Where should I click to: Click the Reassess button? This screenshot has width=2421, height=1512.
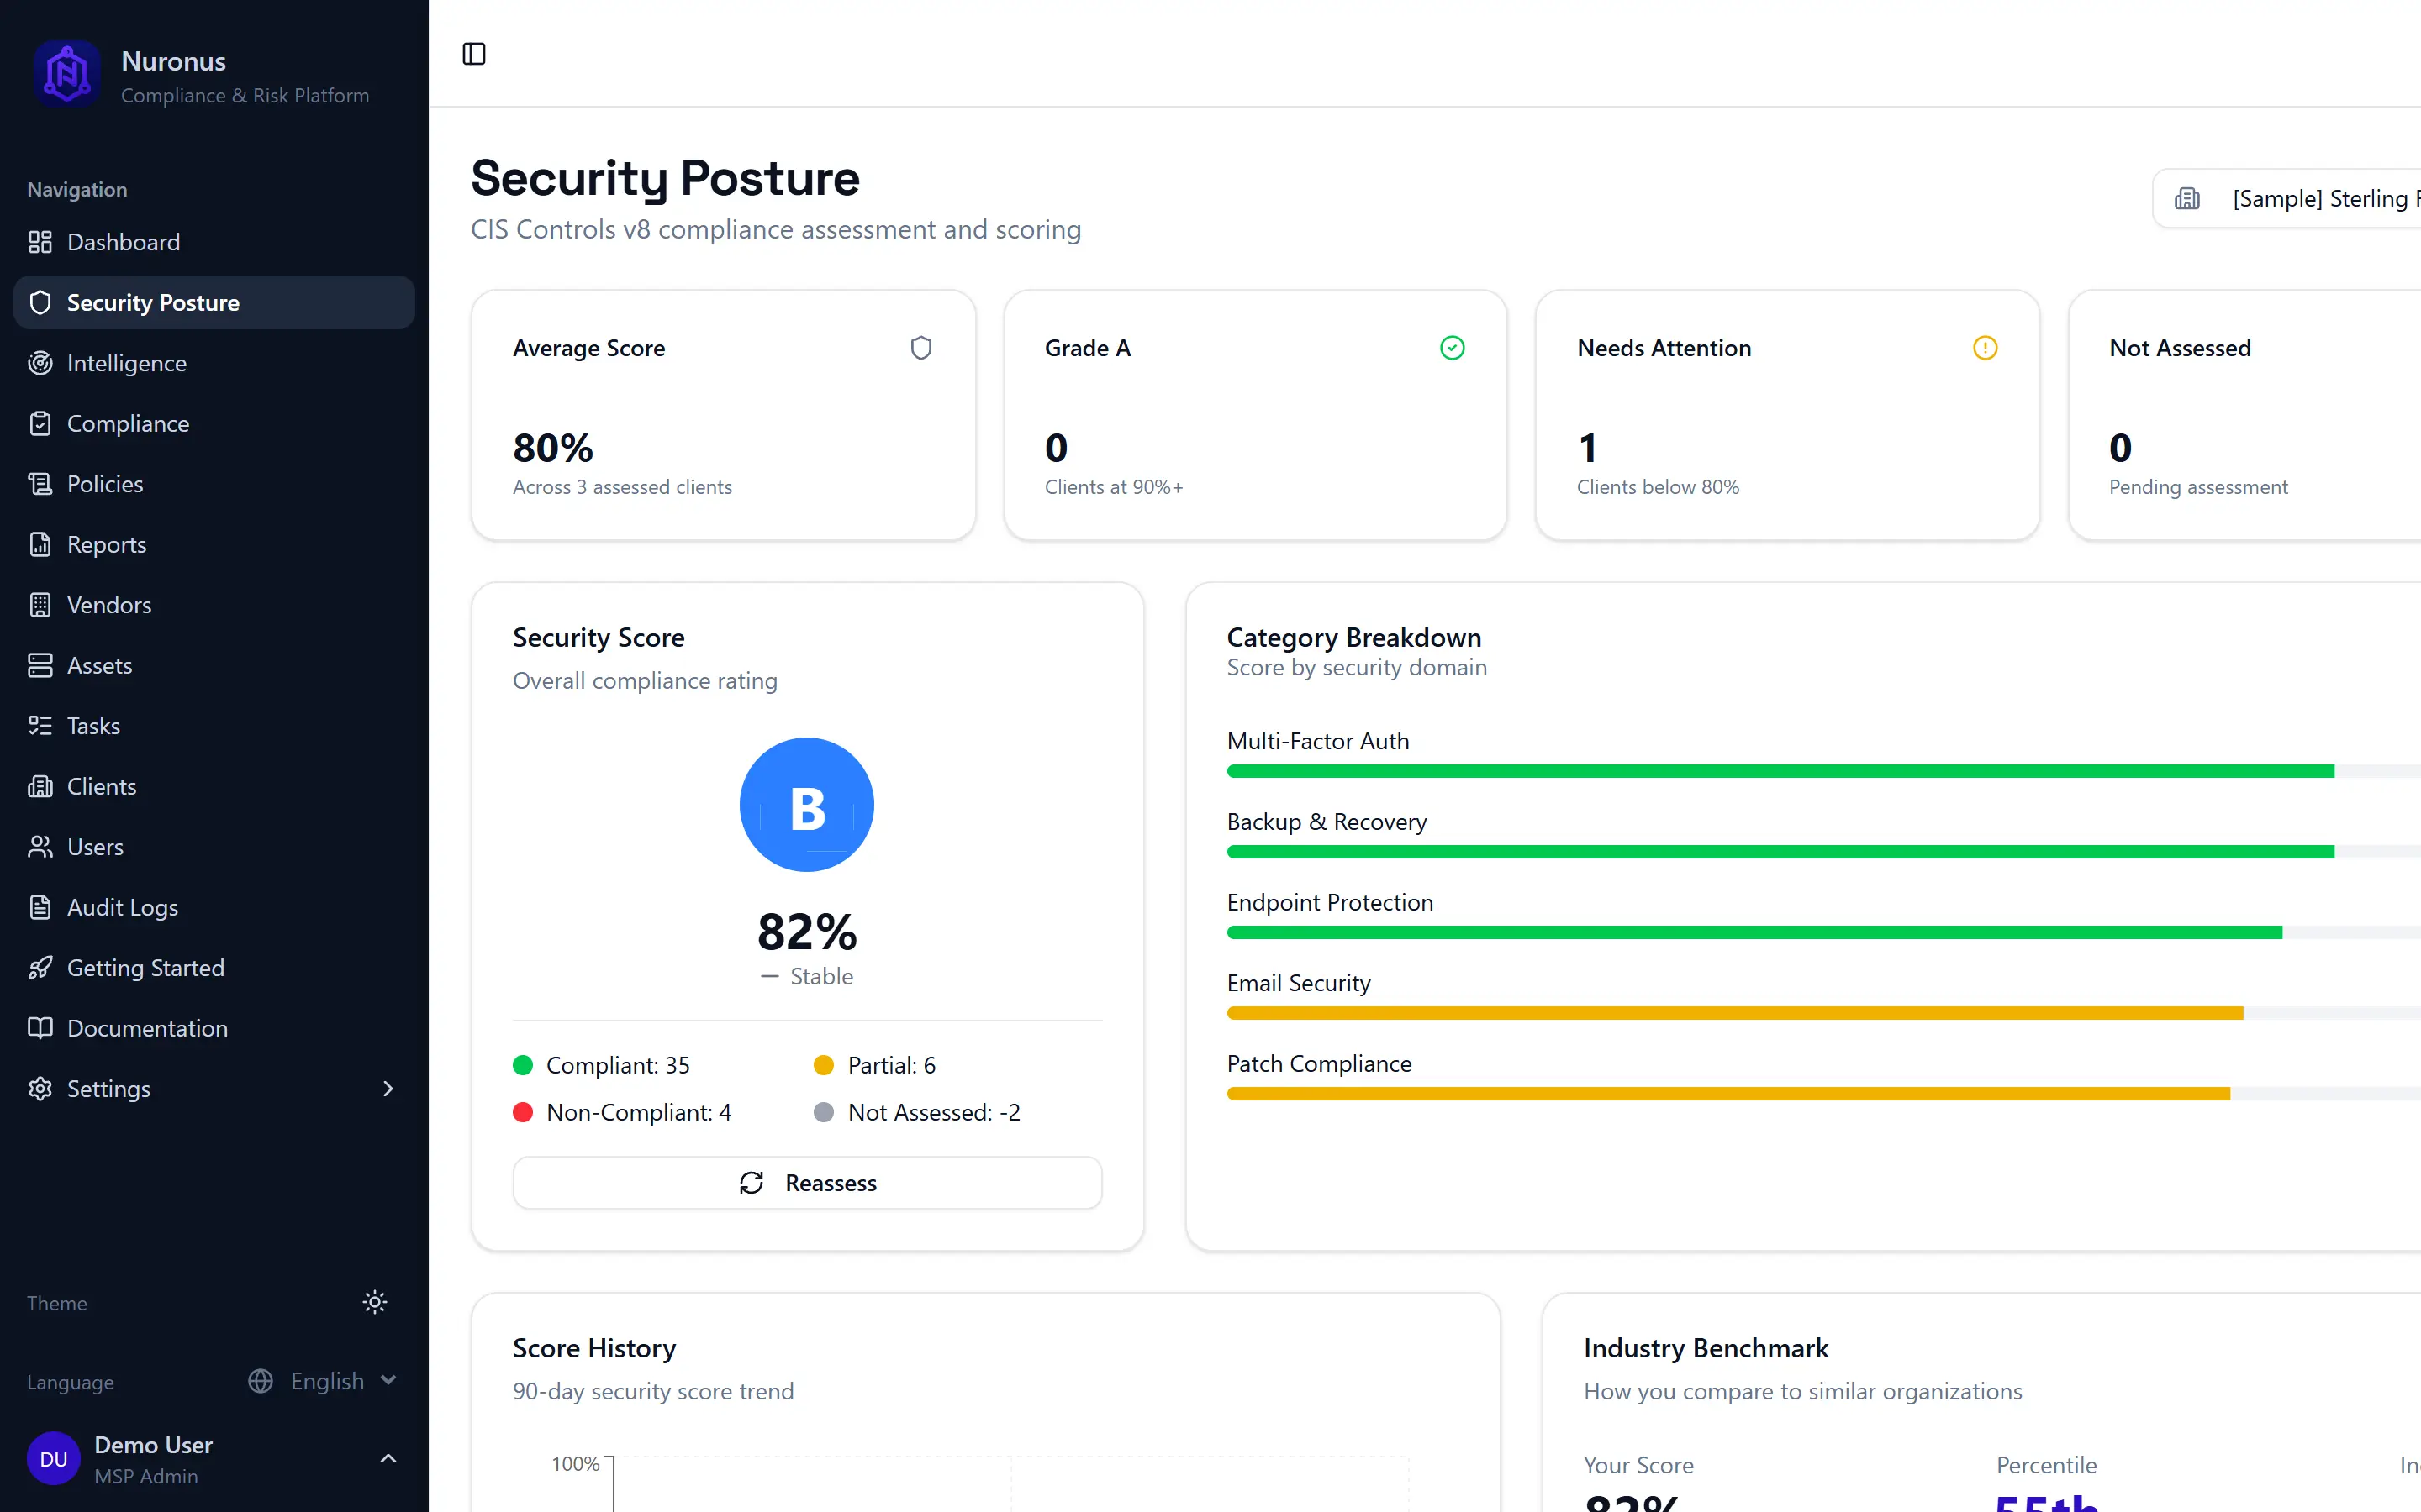pos(806,1183)
